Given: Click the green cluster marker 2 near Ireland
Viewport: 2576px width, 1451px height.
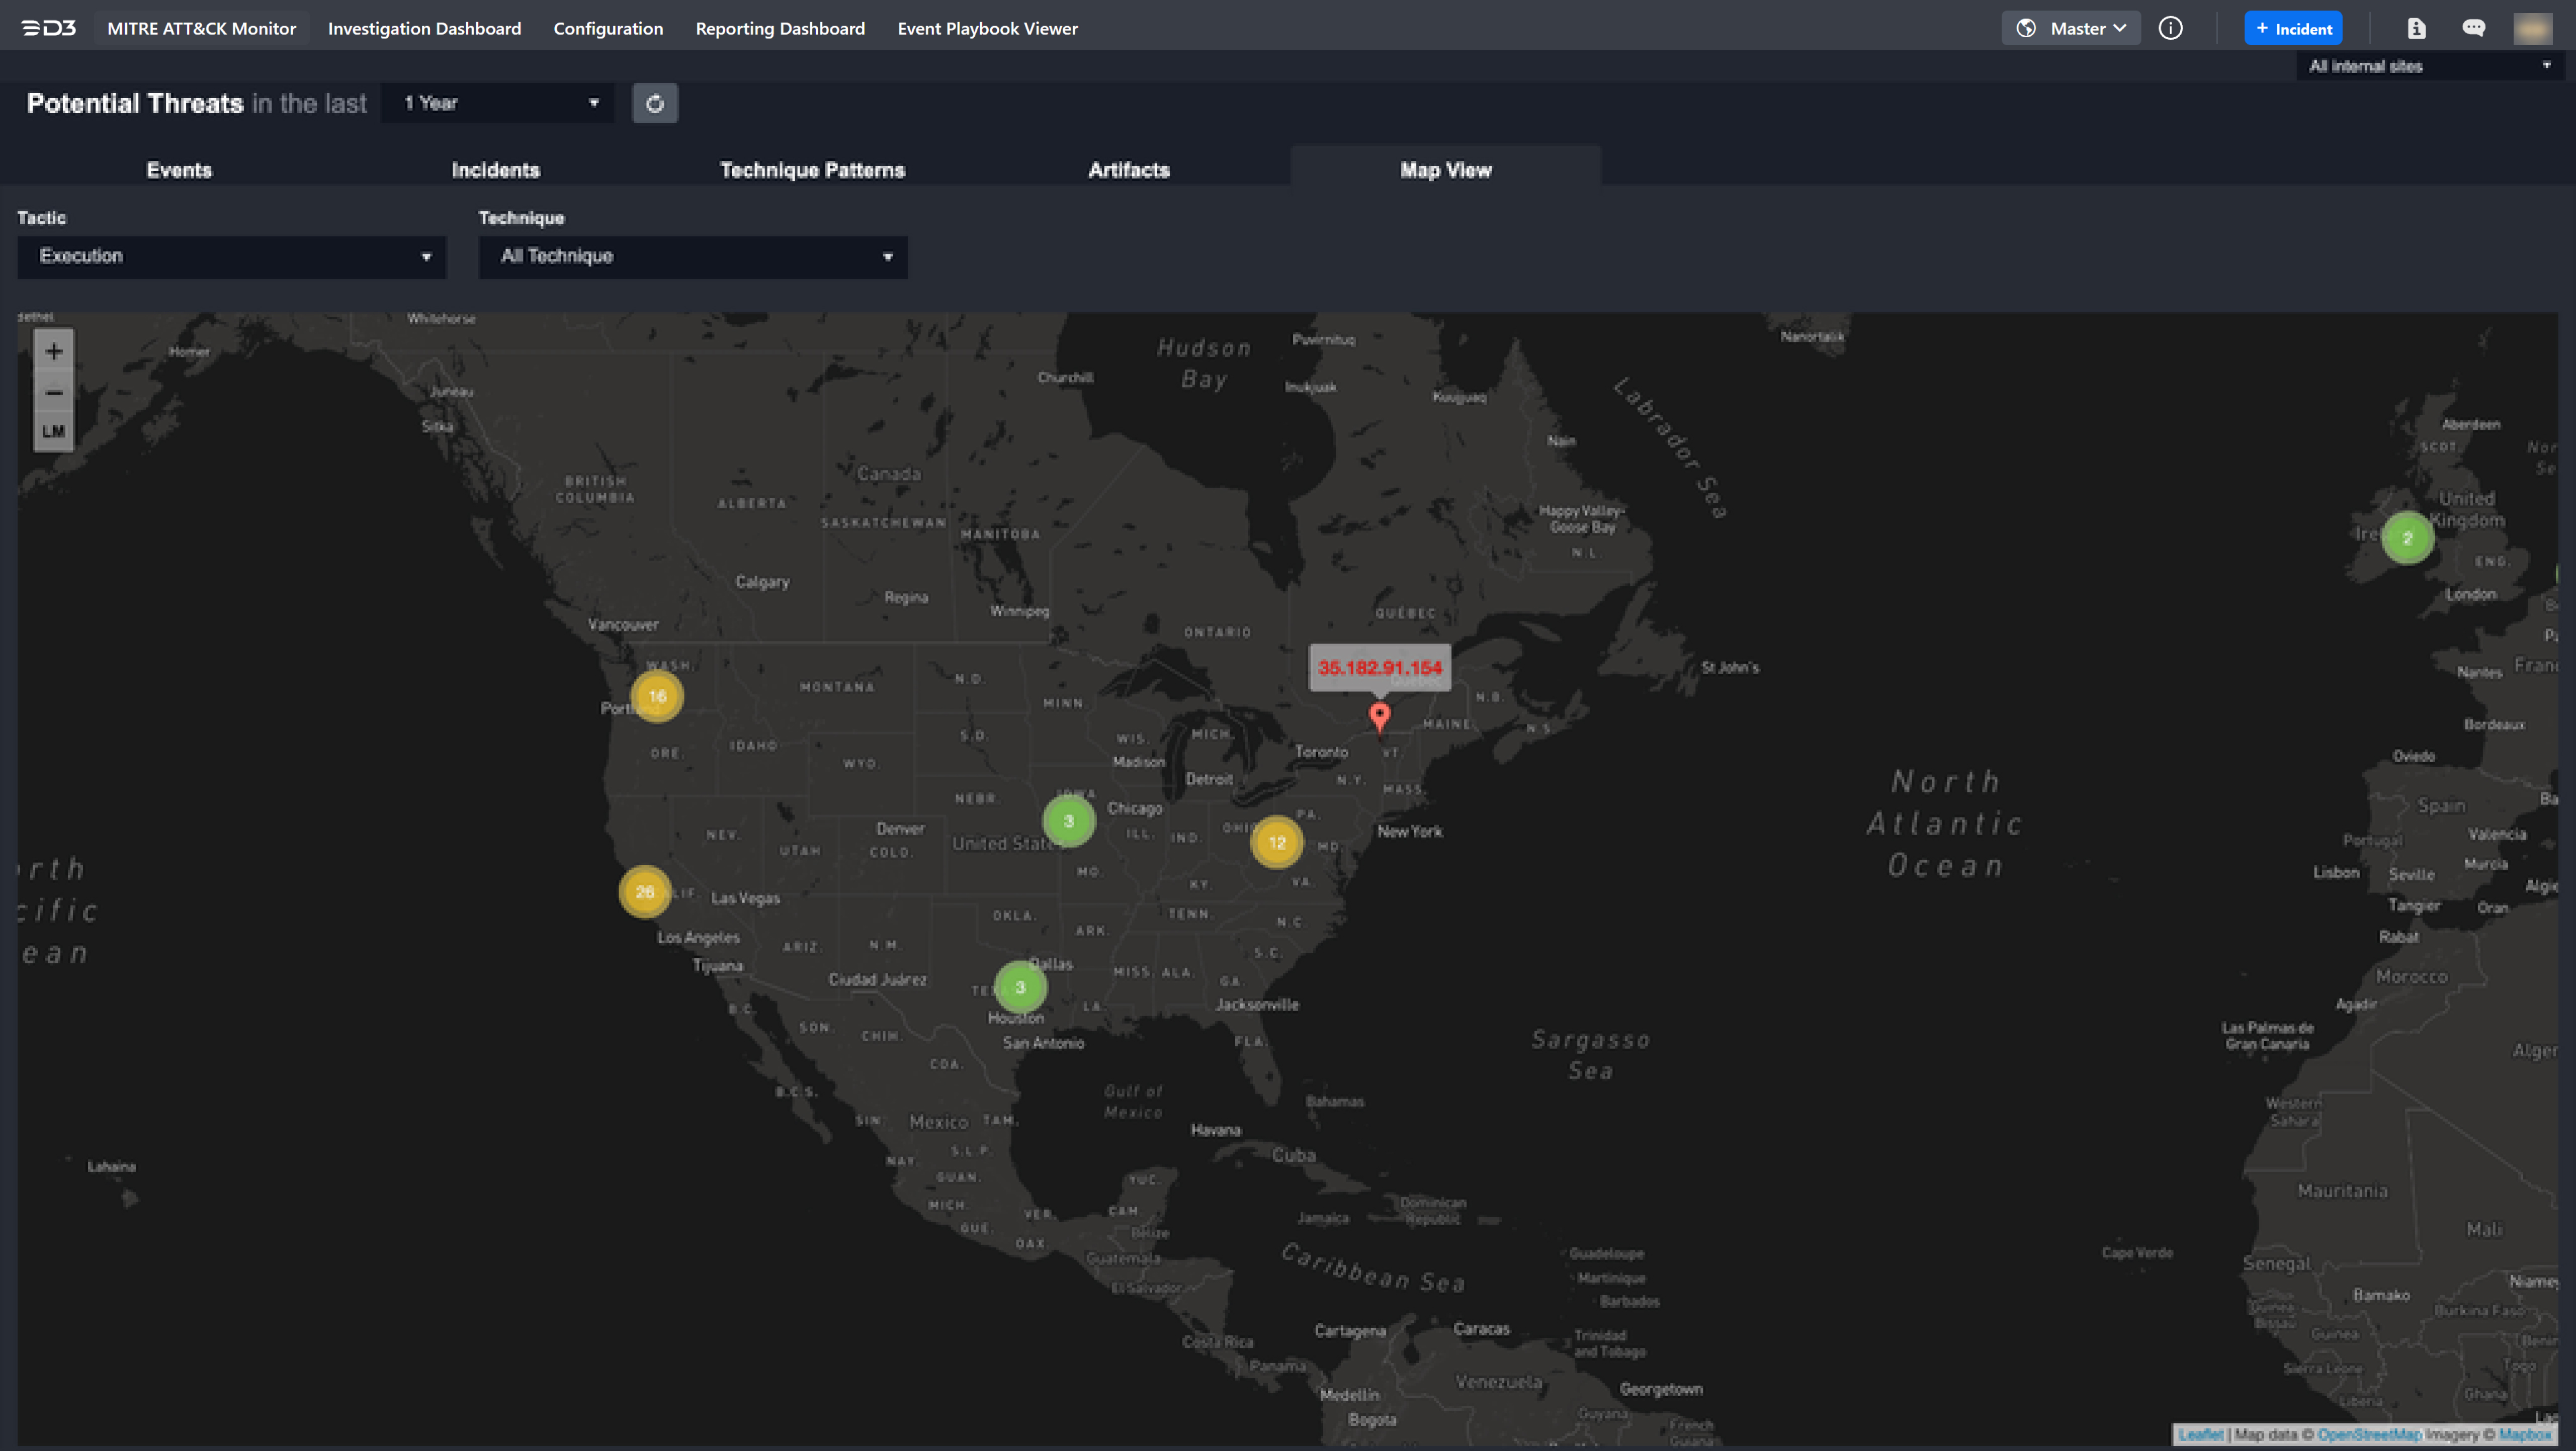Looking at the screenshot, I should point(2407,538).
